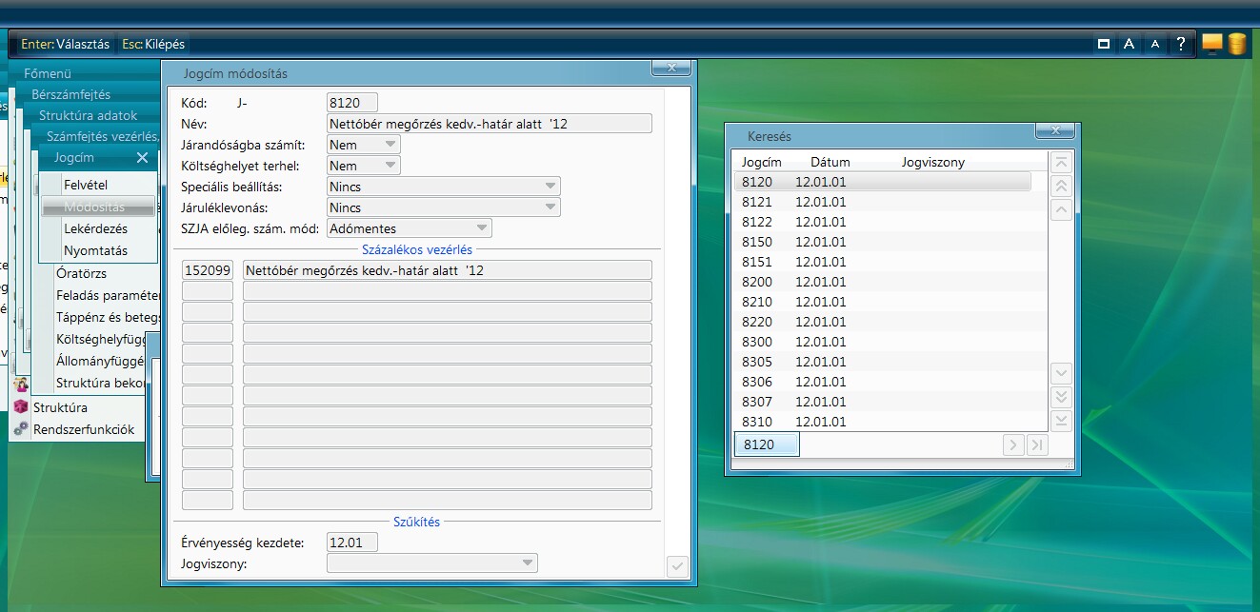Click the search input showing 8120
This screenshot has height=612, width=1260.
pyautogui.click(x=766, y=444)
